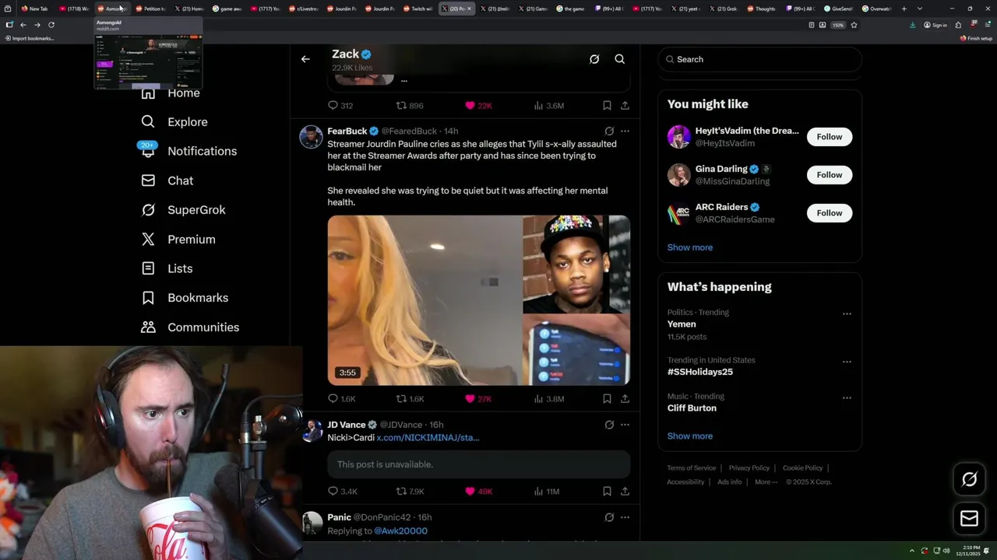997x560 pixels.
Task: Open options for Yemen trend
Action: click(x=847, y=314)
